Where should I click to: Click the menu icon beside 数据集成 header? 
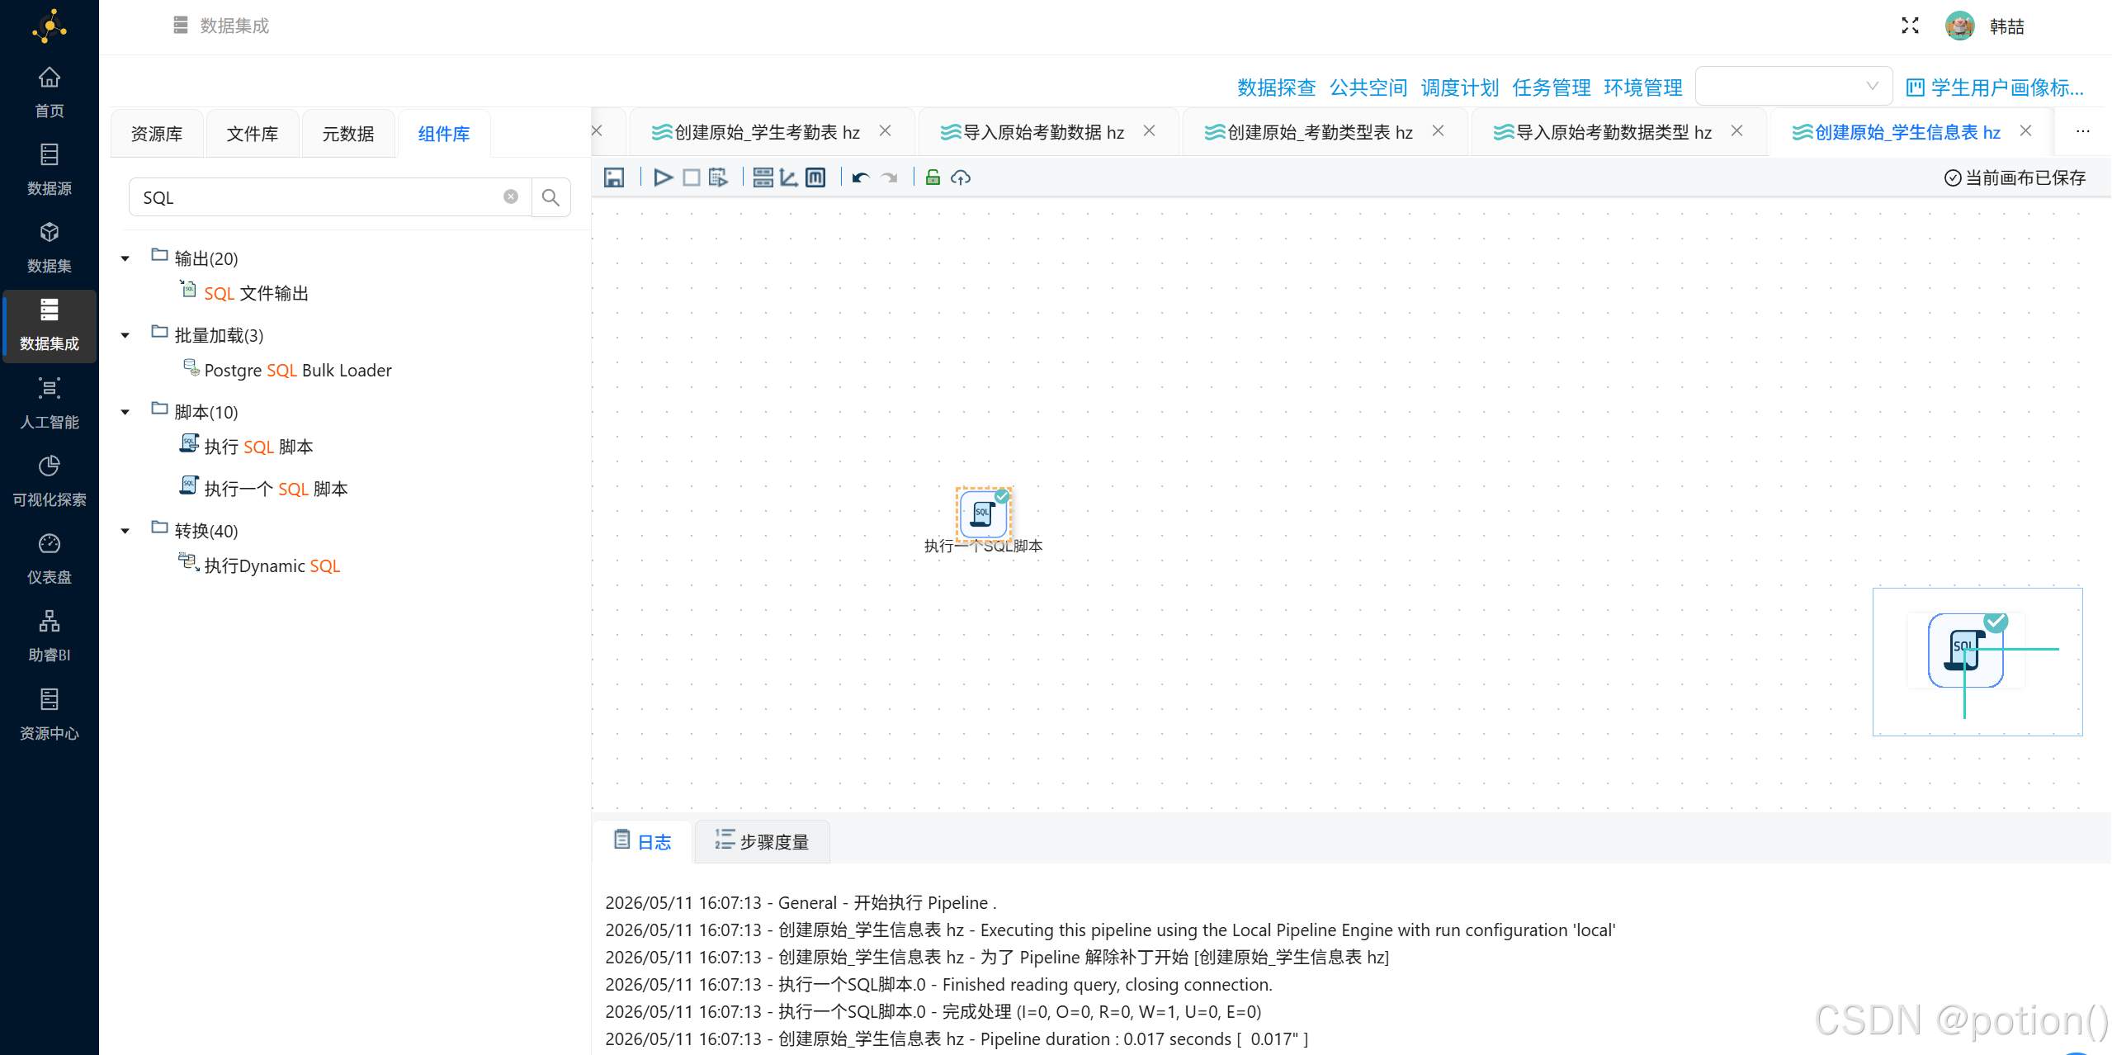[x=181, y=26]
